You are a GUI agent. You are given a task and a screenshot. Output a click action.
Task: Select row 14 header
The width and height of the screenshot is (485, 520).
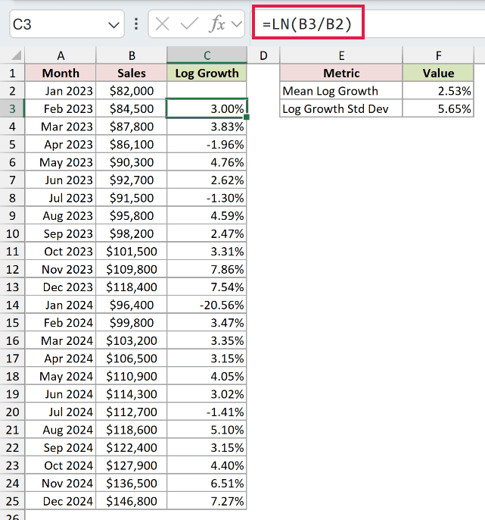pyautogui.click(x=12, y=305)
